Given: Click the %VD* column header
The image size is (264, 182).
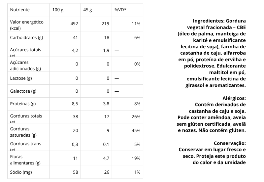Looking at the screenshot, I should 120,10.
